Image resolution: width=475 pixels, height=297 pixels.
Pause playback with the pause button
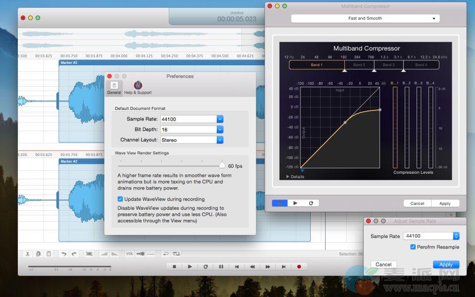tap(221, 266)
